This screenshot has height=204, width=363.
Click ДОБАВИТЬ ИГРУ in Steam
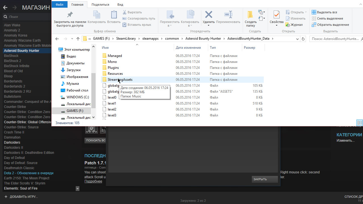(x=21, y=197)
